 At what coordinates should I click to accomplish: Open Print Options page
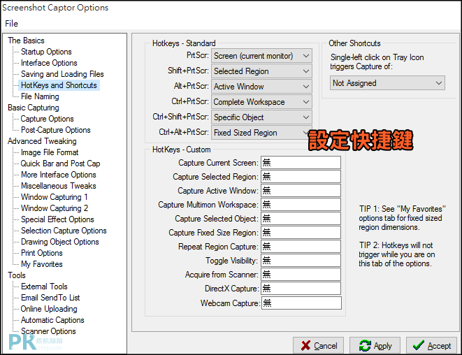coord(41,254)
